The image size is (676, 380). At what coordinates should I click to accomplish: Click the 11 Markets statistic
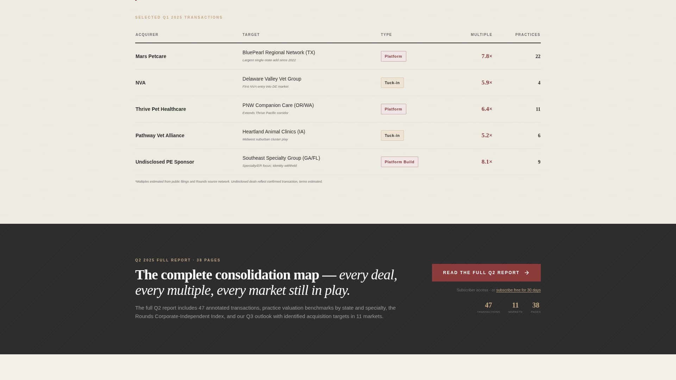click(x=515, y=308)
